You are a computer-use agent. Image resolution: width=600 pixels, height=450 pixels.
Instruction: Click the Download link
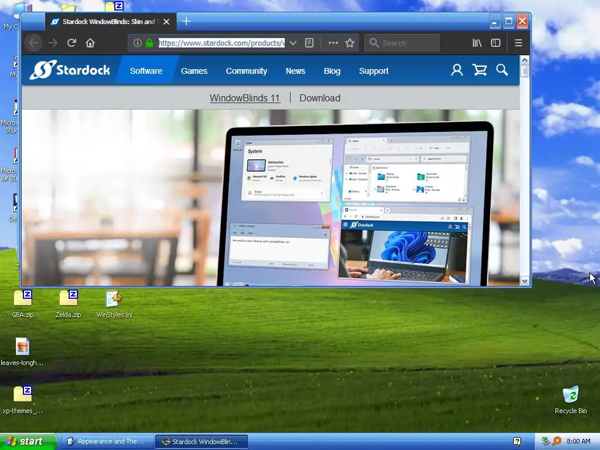pyautogui.click(x=320, y=98)
